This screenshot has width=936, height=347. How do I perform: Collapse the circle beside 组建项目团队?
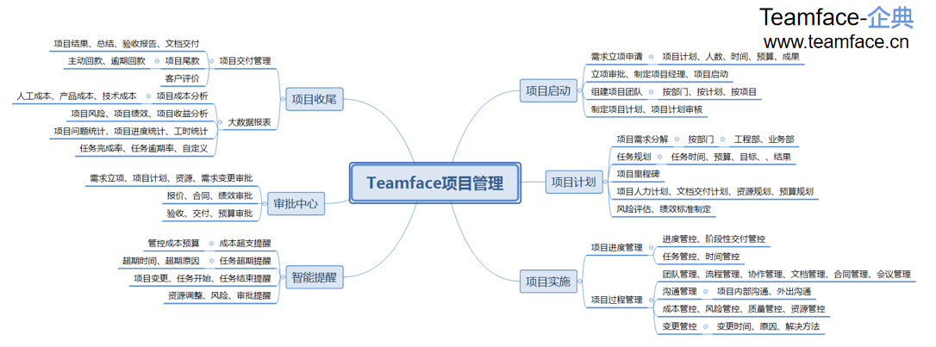651,92
